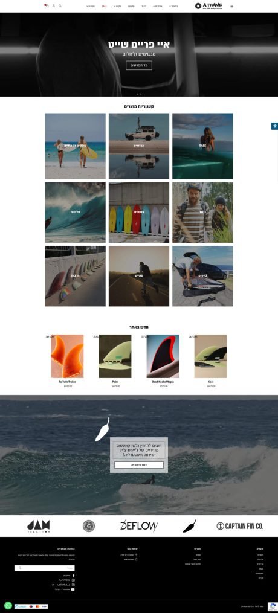Open the accessibility widget icon
The image size is (278, 613).
click(274, 126)
